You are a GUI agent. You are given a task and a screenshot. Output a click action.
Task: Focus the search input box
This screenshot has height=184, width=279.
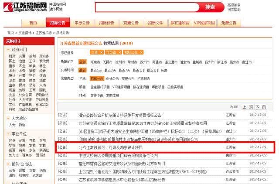point(147,7)
